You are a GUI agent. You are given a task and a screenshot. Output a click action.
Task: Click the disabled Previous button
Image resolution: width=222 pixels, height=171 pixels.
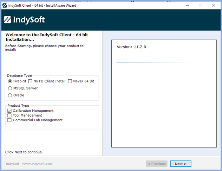coord(156,164)
